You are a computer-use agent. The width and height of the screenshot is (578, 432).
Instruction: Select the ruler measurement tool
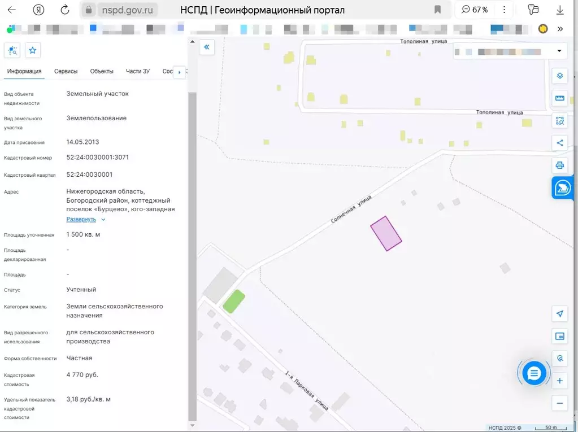559,98
